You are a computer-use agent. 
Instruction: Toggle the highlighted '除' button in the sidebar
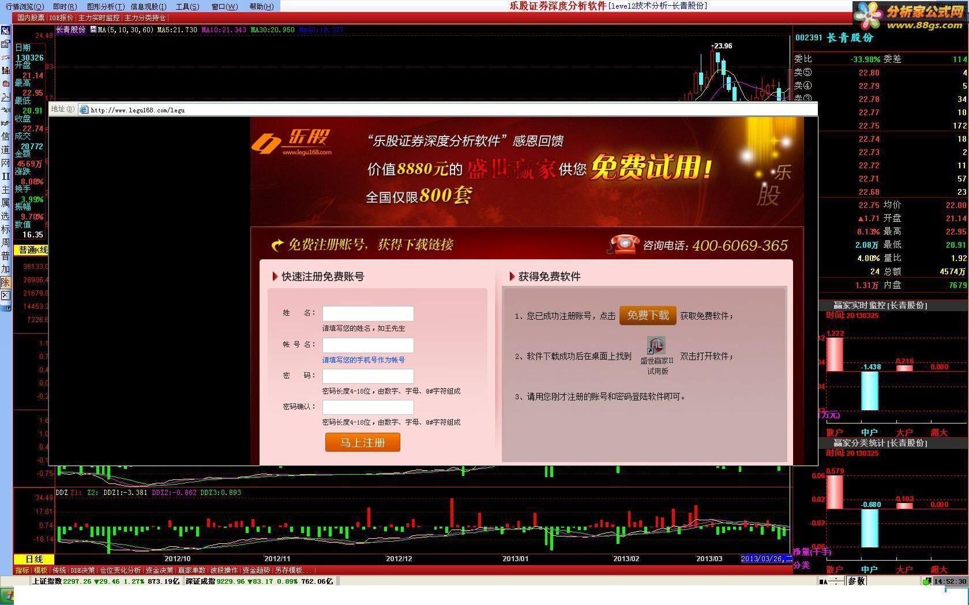pos(5,282)
